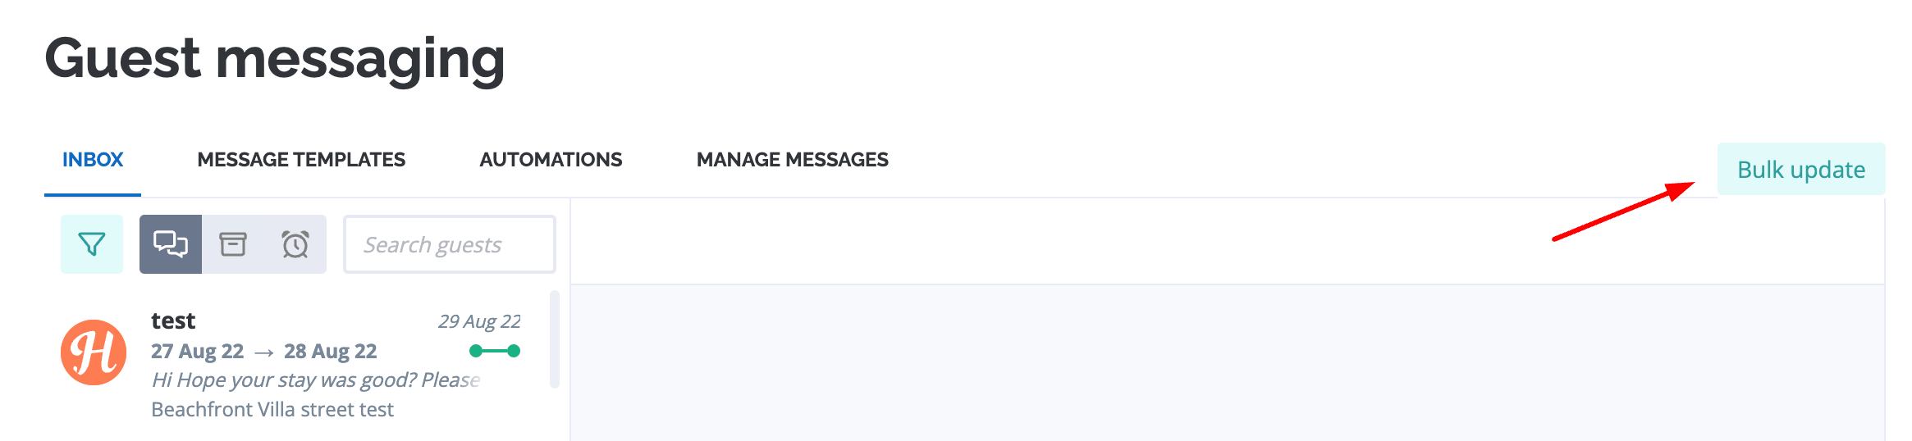
Task: Open snoozed messages alarm clock icon
Action: [x=295, y=244]
